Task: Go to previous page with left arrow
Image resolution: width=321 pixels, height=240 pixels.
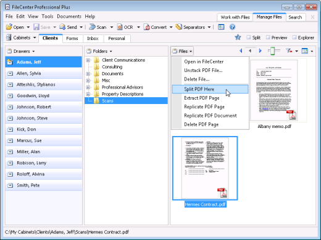Action: (241, 50)
